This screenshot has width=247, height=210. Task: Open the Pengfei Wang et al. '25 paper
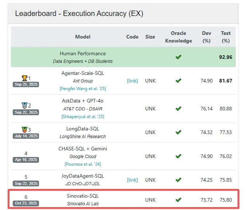[x=81, y=89]
